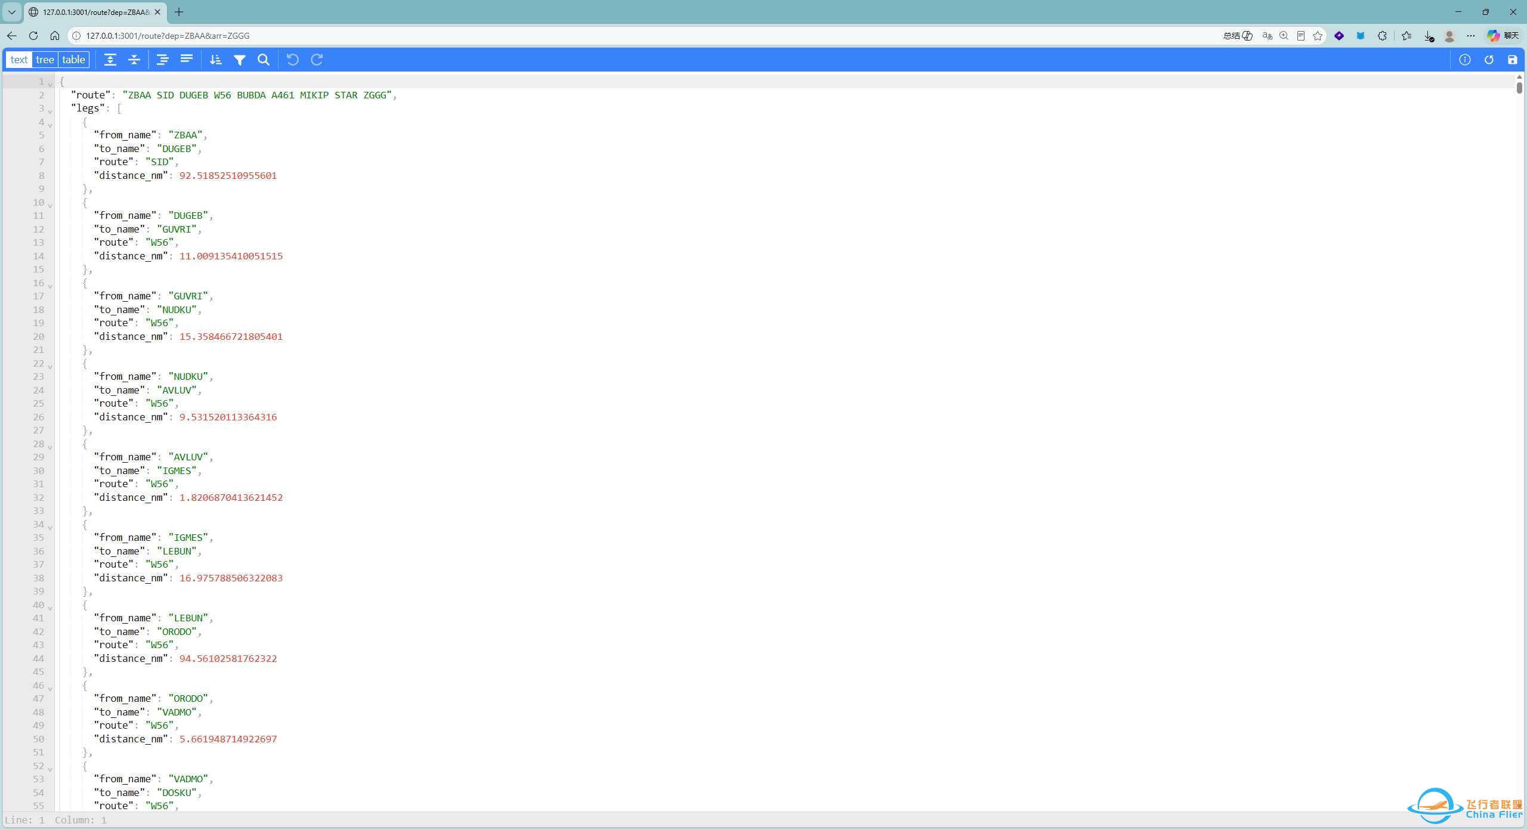The height and width of the screenshot is (830, 1527).
Task: Click distance value 11.009135410051515
Action: click(x=231, y=256)
